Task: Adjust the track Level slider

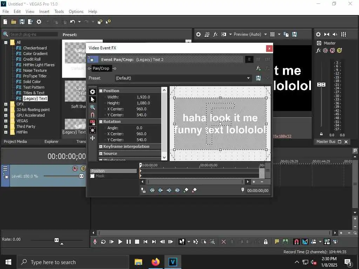Action: (81, 176)
